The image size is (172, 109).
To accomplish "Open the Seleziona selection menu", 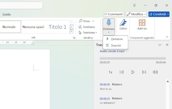I will [88, 33].
